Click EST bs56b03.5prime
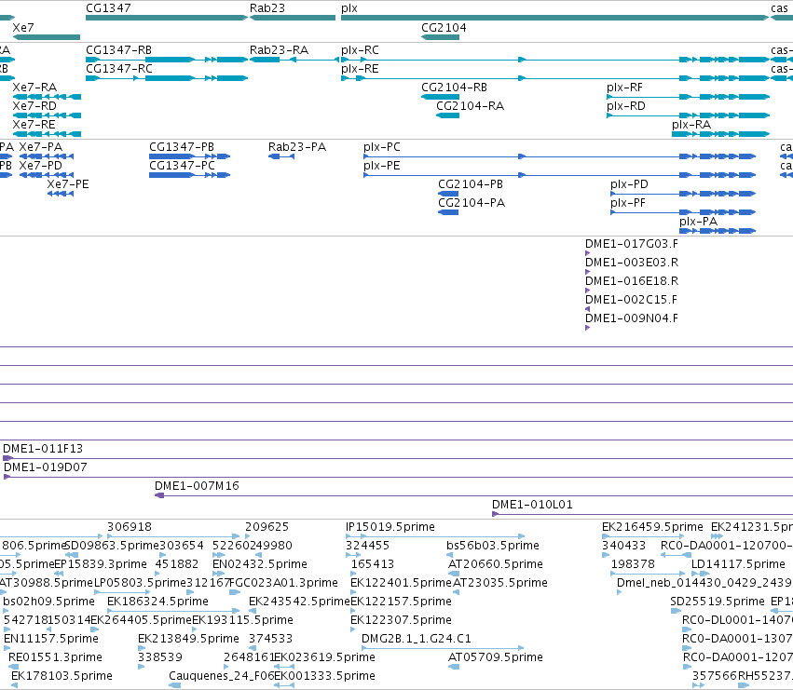This screenshot has height=690, width=793. coord(449,555)
